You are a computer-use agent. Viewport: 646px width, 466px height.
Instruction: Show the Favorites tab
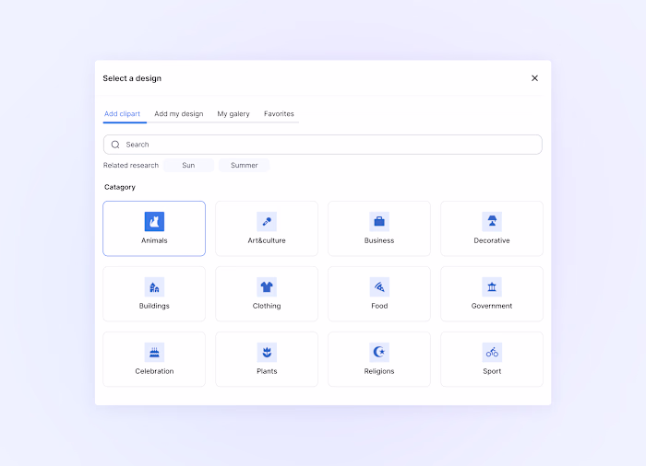pos(279,114)
